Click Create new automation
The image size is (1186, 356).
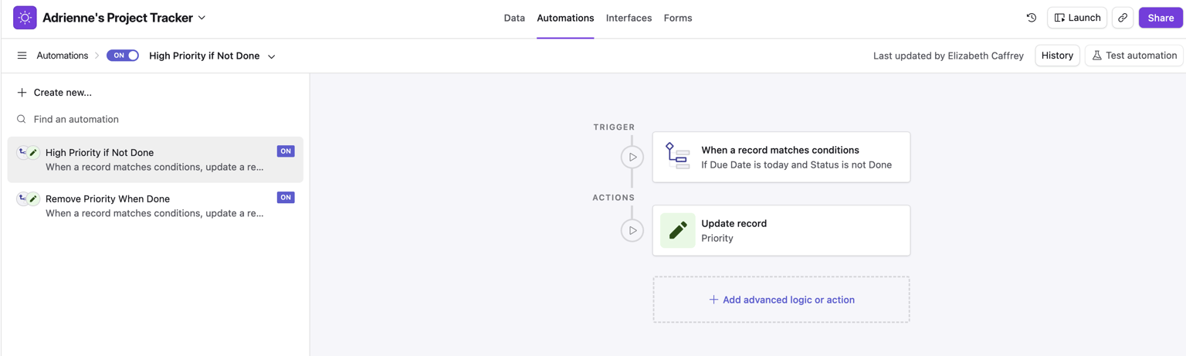pos(54,93)
